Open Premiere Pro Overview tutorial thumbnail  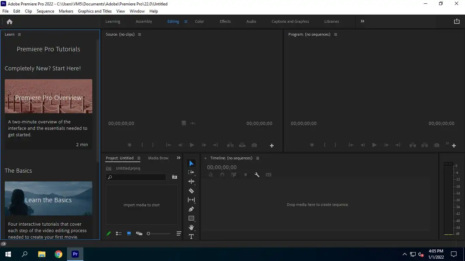pyautogui.click(x=48, y=96)
